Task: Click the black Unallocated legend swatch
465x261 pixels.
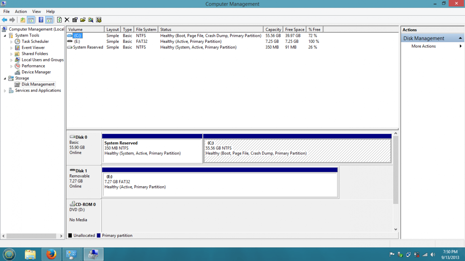Action: tap(70, 236)
